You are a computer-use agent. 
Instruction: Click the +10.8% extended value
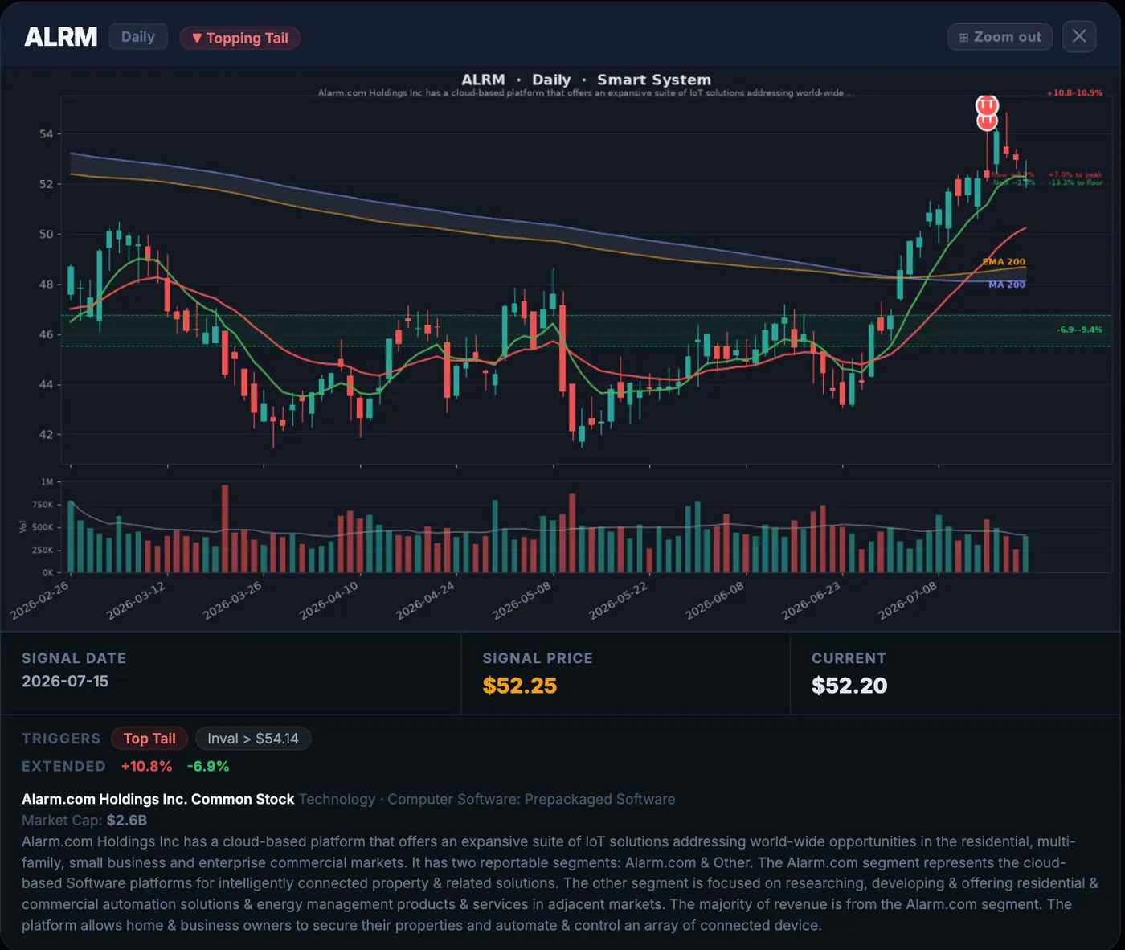(146, 767)
